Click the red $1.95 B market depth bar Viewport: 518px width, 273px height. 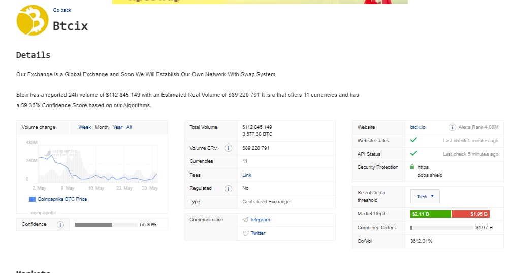pyautogui.click(x=471, y=214)
